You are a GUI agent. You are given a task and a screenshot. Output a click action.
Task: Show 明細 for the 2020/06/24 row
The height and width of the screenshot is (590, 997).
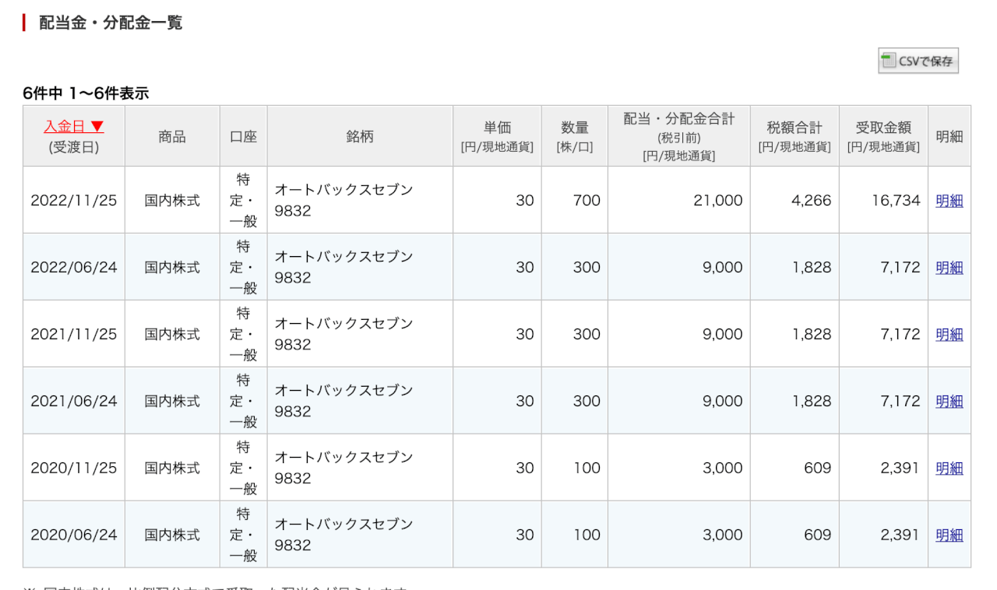(x=949, y=536)
